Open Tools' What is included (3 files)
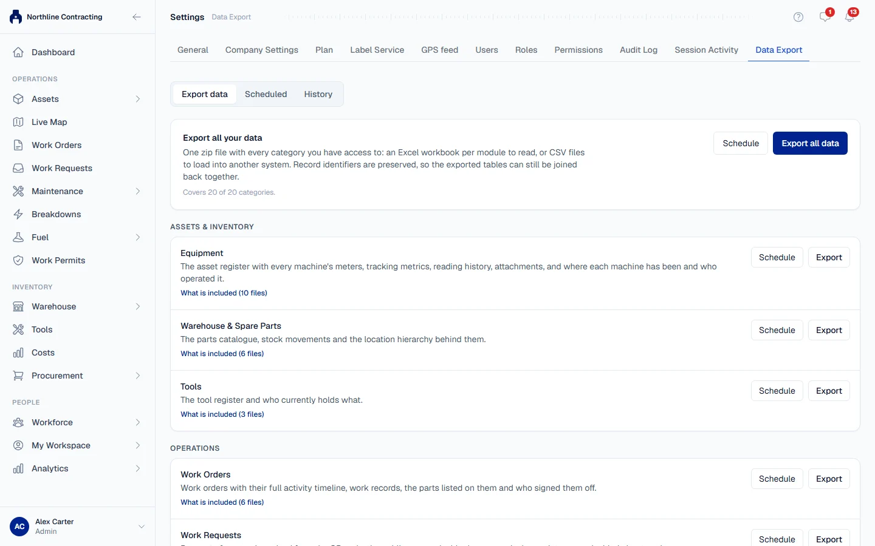Image resolution: width=875 pixels, height=546 pixels. point(222,414)
